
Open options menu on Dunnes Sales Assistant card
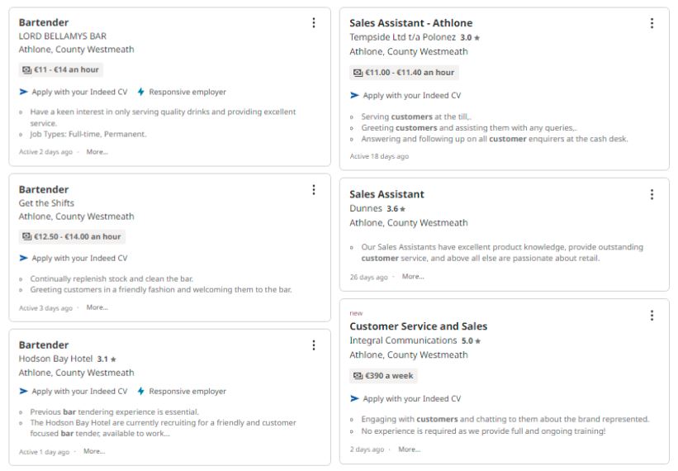pyautogui.click(x=652, y=195)
